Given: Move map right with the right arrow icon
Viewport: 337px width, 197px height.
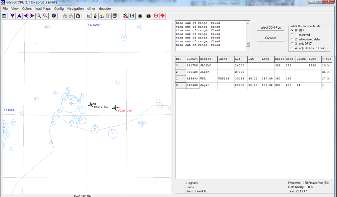Looking at the screenshot, I should 32,16.
